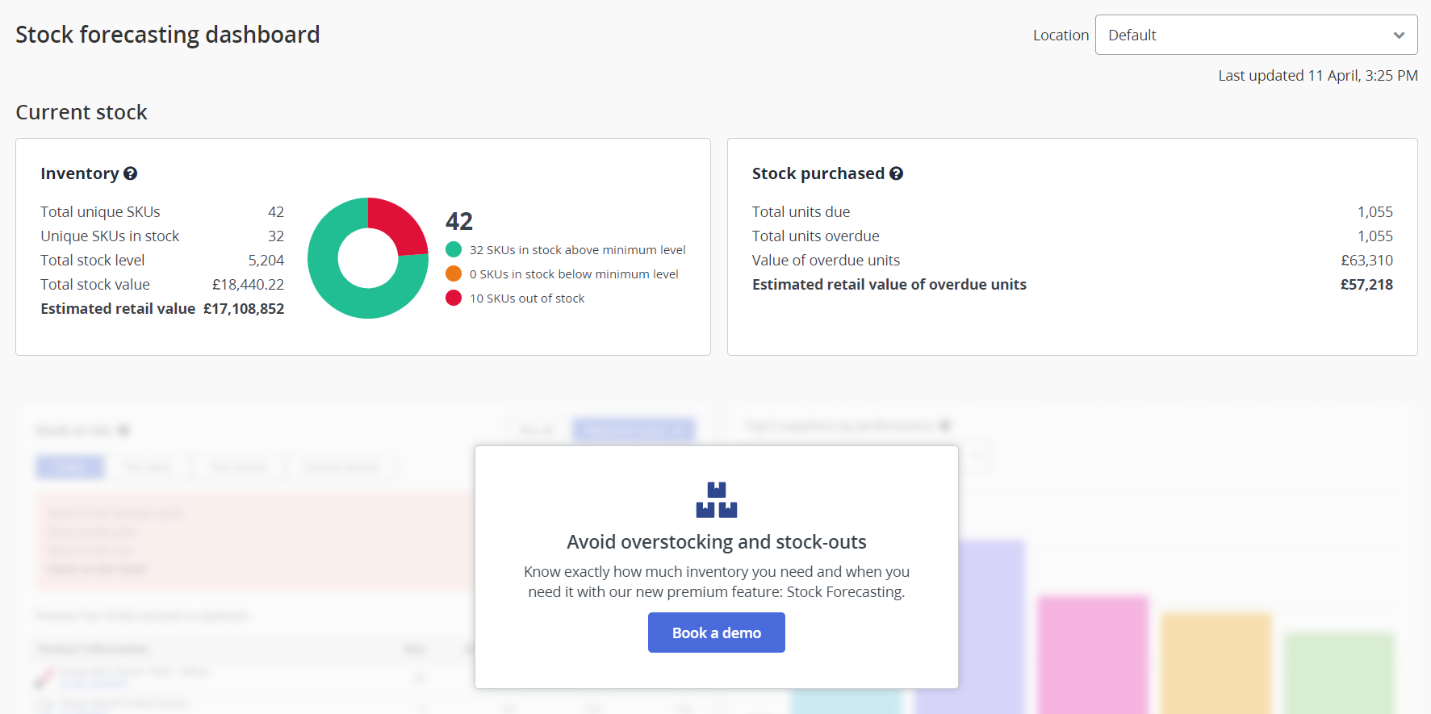1431x714 pixels.
Task: Click the Stock purchased help icon
Action: 896,173
